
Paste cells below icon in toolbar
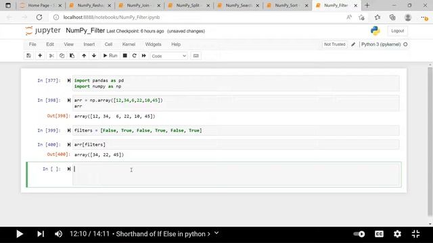tap(72, 55)
